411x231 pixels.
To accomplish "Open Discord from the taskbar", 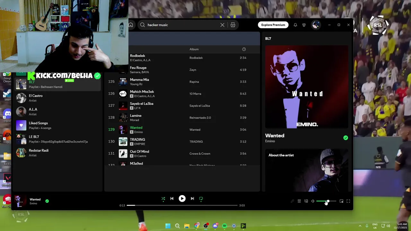I will 215,226.
